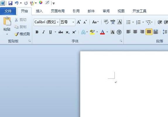Apply subscript formatting

pyautogui.click(x=68, y=32)
